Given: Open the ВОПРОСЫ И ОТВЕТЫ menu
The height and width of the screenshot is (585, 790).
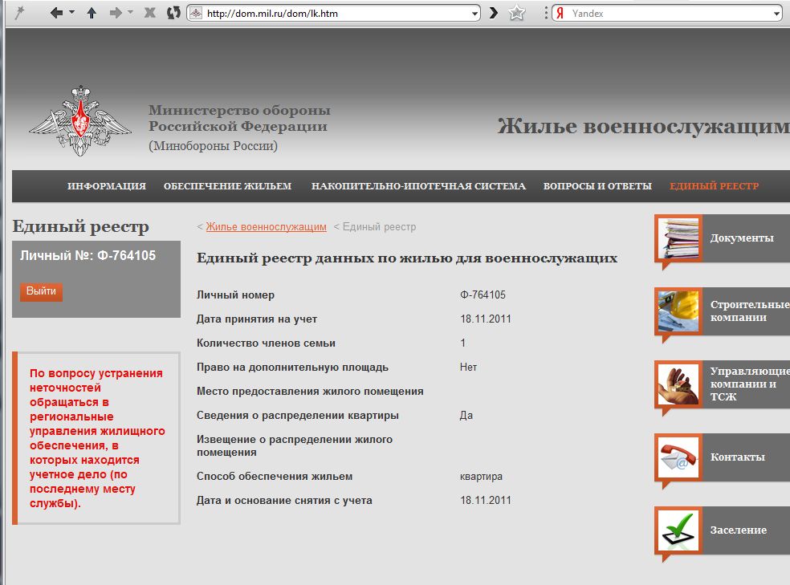Looking at the screenshot, I should (597, 186).
